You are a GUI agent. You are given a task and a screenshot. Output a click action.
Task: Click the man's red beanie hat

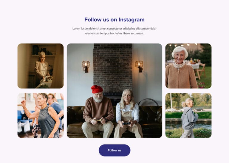97,89
